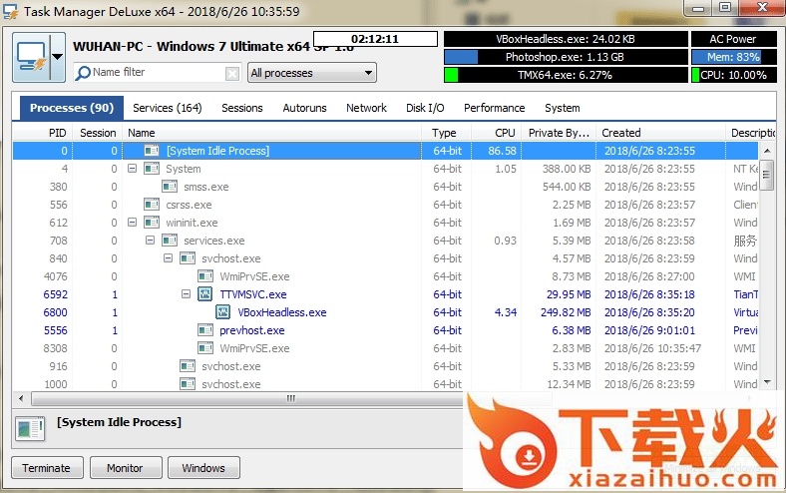Image resolution: width=786 pixels, height=493 pixels.
Task: Click the prevhost.exe process icon
Action: (205, 330)
